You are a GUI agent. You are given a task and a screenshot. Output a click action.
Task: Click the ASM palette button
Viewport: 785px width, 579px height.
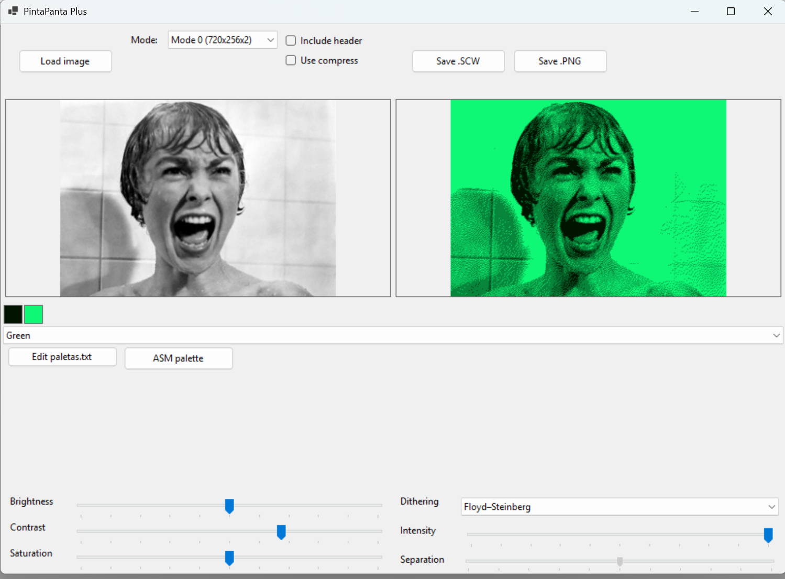tap(178, 358)
